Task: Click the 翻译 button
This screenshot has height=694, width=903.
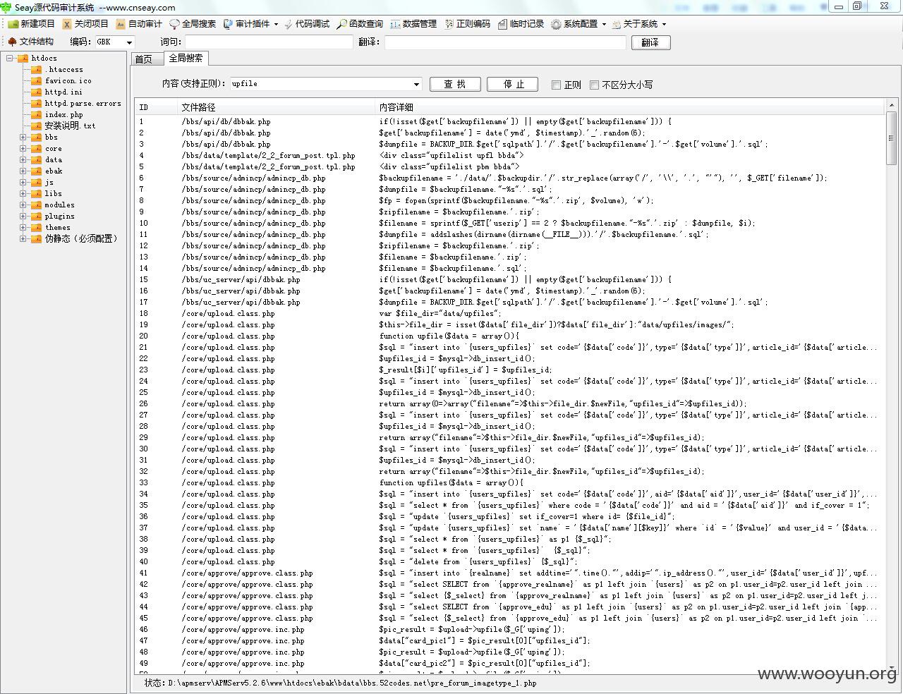Action: [650, 42]
